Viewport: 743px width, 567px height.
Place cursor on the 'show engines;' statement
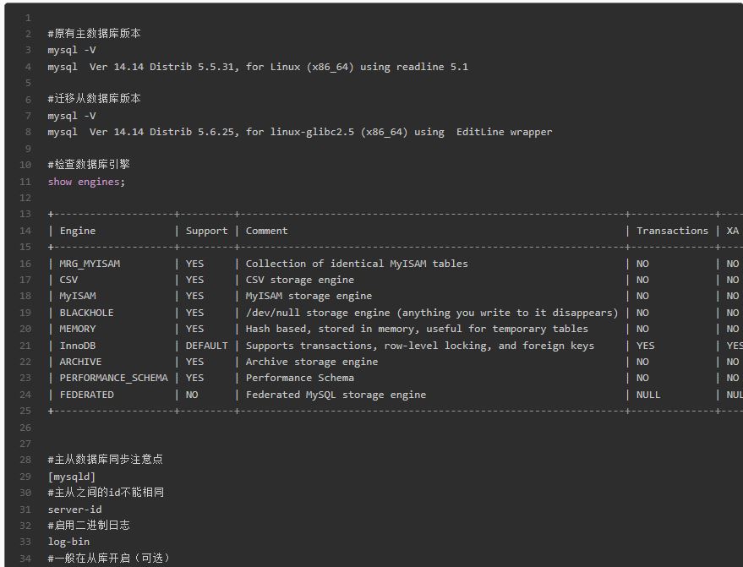(86, 182)
